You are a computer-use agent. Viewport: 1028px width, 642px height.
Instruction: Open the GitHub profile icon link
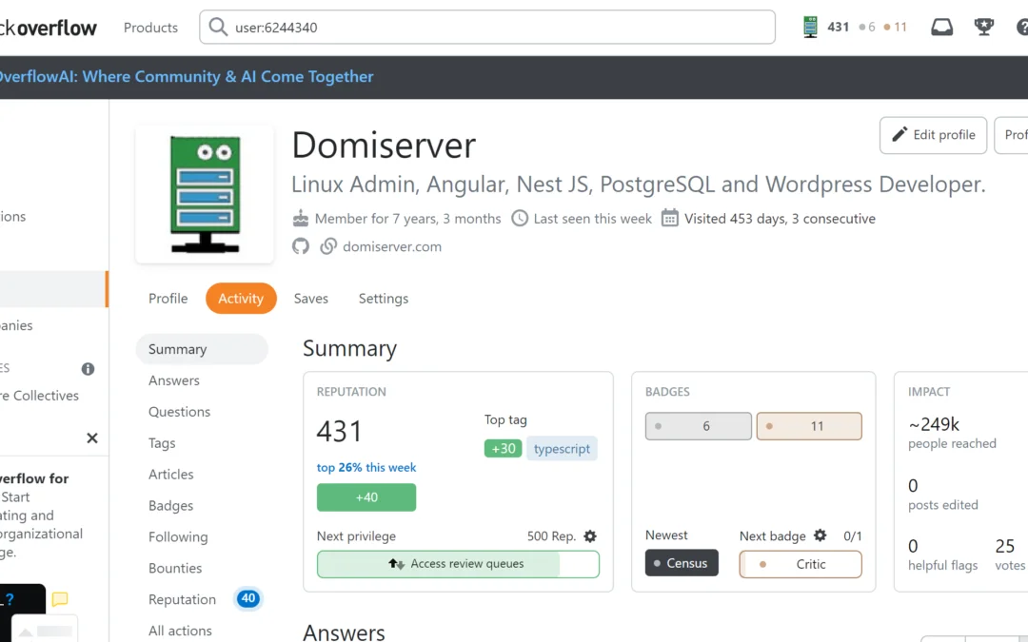point(301,246)
